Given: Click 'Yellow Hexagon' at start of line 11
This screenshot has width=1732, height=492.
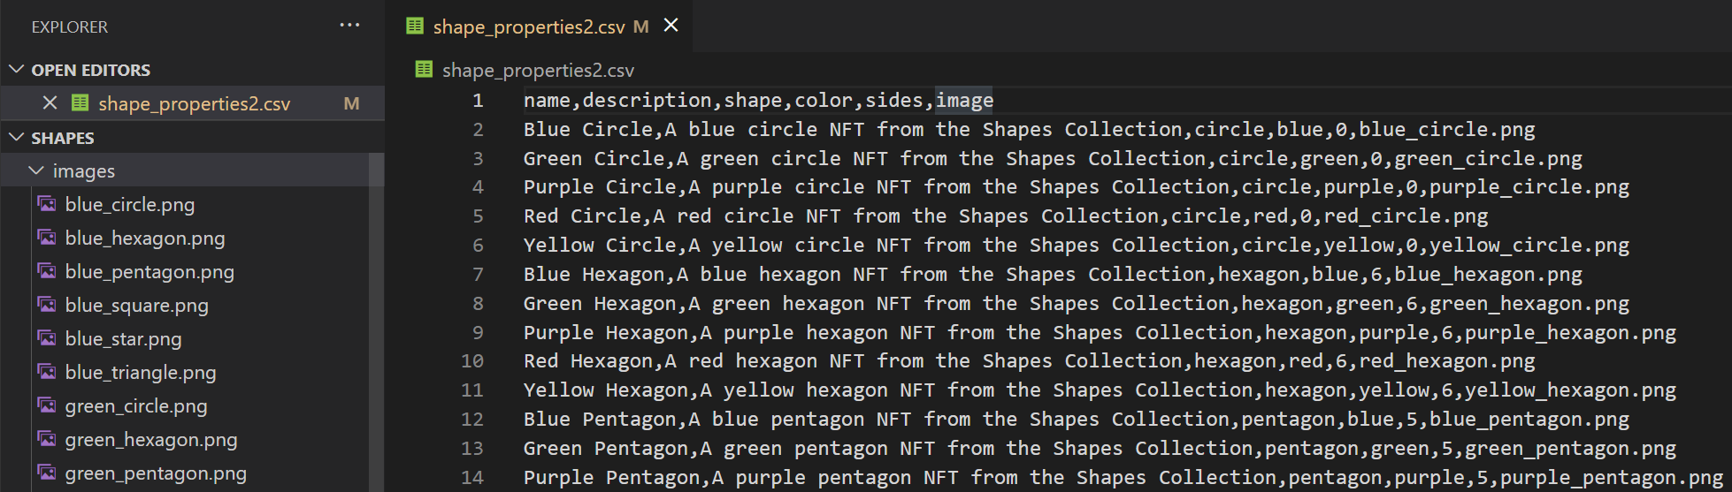Looking at the screenshot, I should pyautogui.click(x=606, y=390).
